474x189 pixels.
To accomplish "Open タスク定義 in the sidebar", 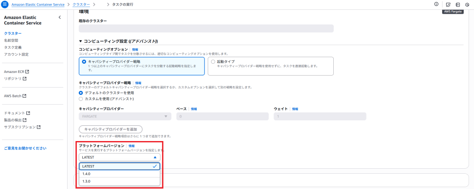I will click(12, 47).
